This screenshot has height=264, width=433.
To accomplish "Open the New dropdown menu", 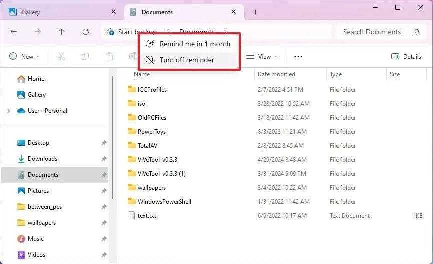I will click(x=24, y=57).
